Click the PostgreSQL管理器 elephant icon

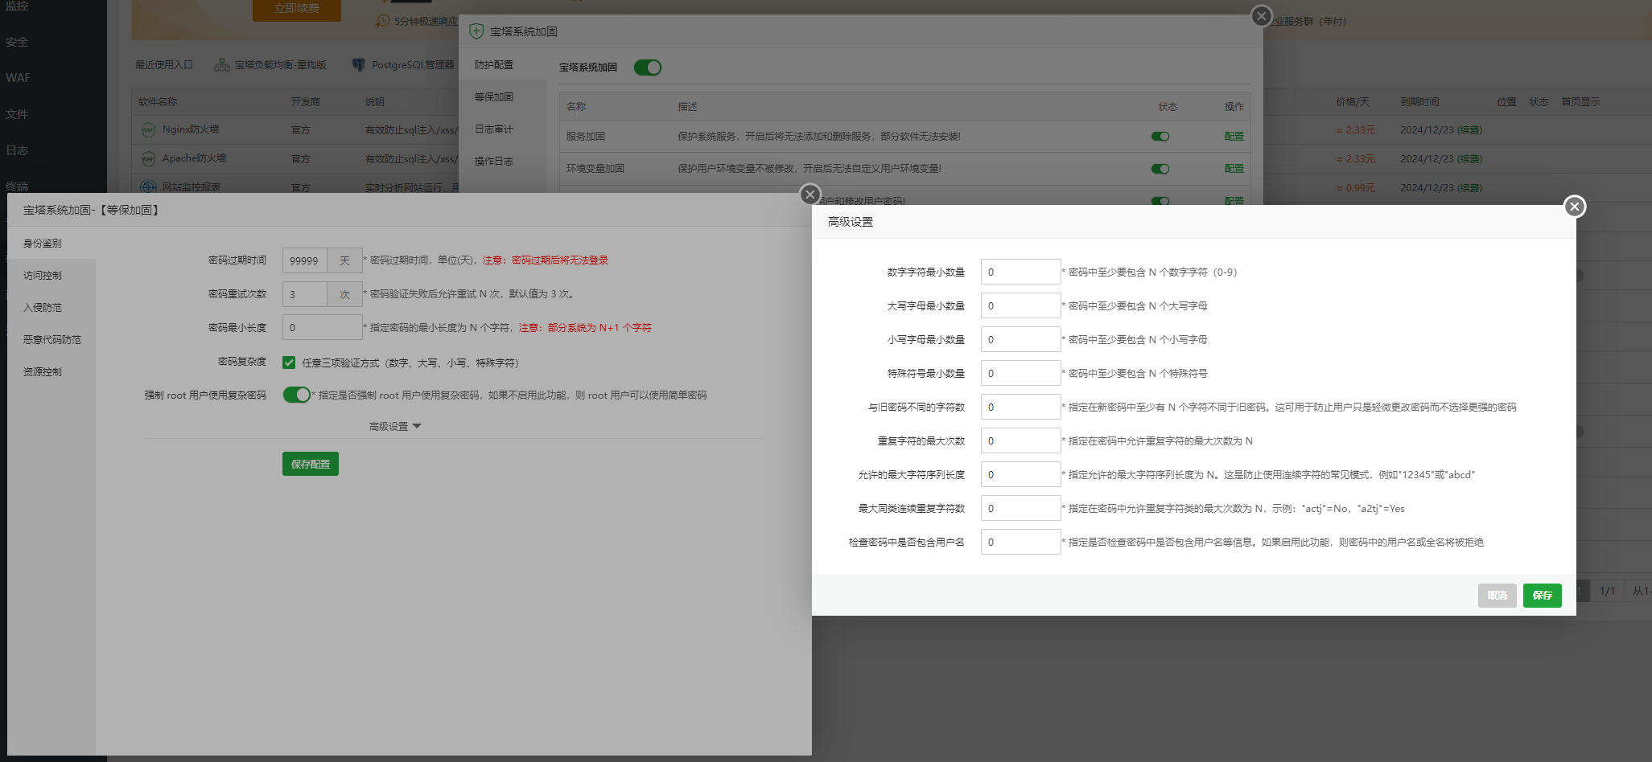click(359, 65)
